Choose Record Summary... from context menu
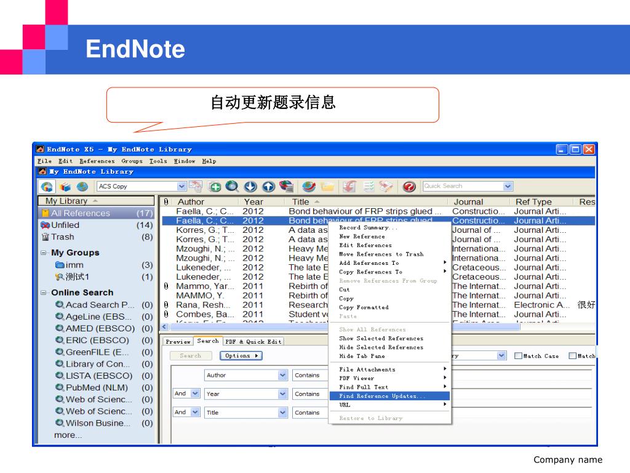630x473 pixels. [x=389, y=228]
